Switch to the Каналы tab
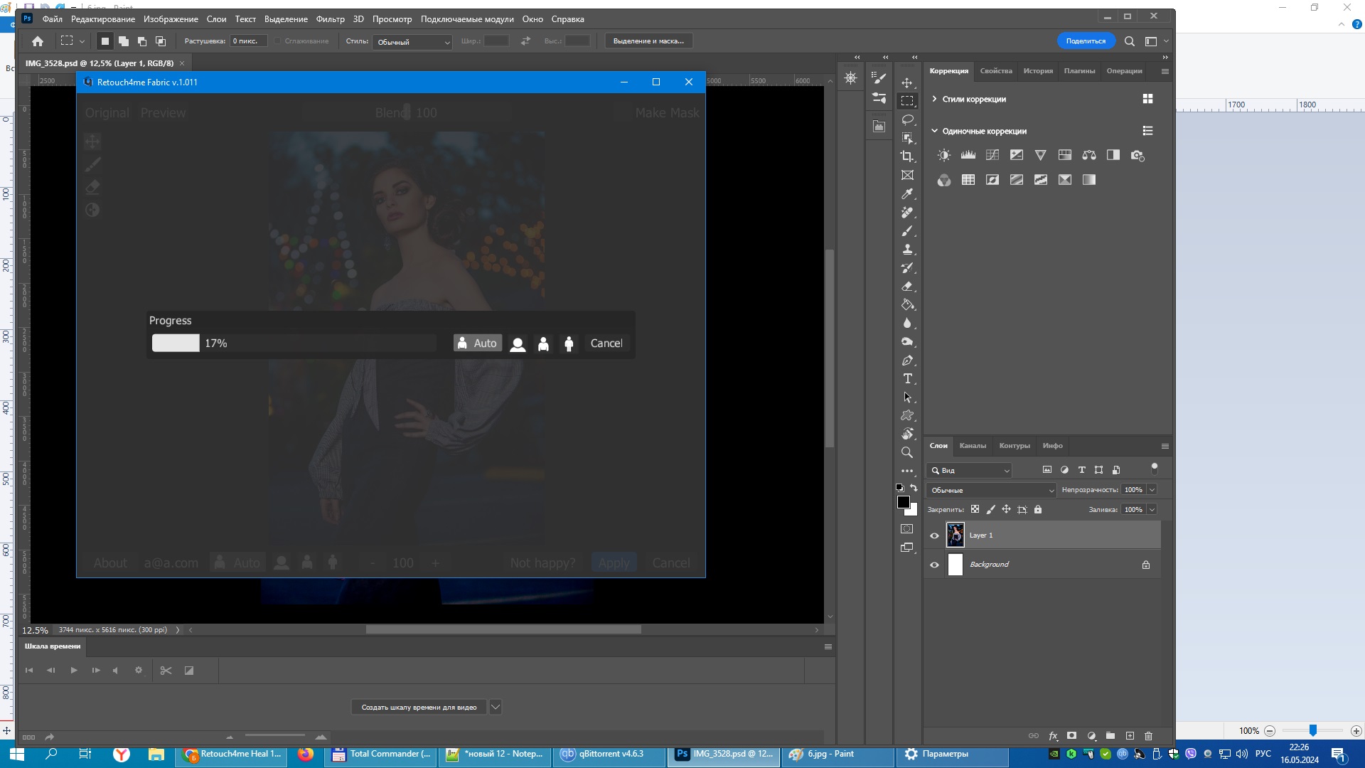Image resolution: width=1365 pixels, height=768 pixels. (972, 446)
